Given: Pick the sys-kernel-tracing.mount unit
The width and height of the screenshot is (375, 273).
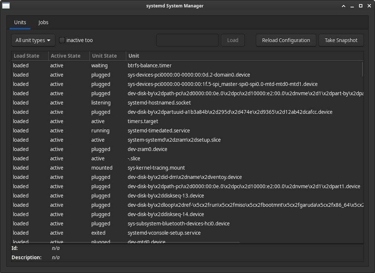Looking at the screenshot, I should click(156, 168).
